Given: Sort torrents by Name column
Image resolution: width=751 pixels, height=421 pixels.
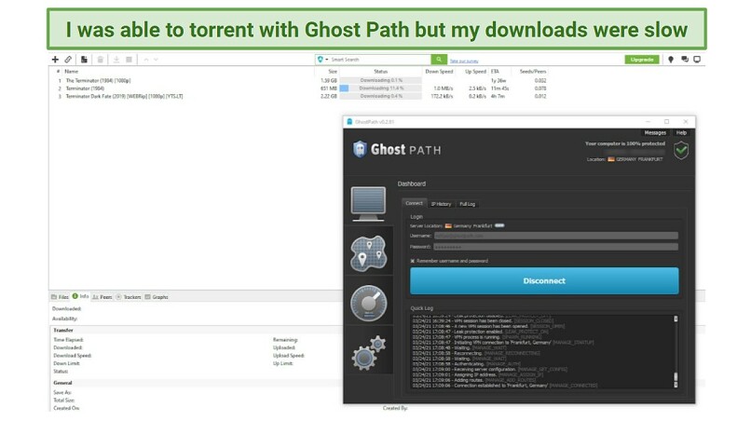Looking at the screenshot, I should pos(72,72).
